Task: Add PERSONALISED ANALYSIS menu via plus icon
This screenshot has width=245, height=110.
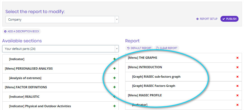Action: [x=114, y=69]
